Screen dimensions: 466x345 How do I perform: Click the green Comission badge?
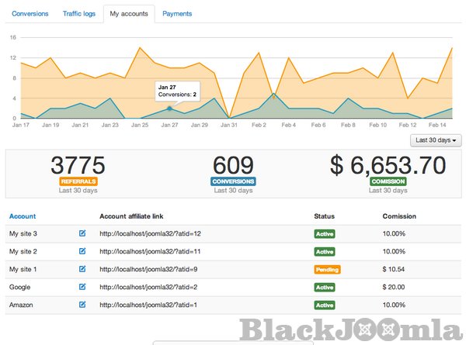pyautogui.click(x=388, y=181)
